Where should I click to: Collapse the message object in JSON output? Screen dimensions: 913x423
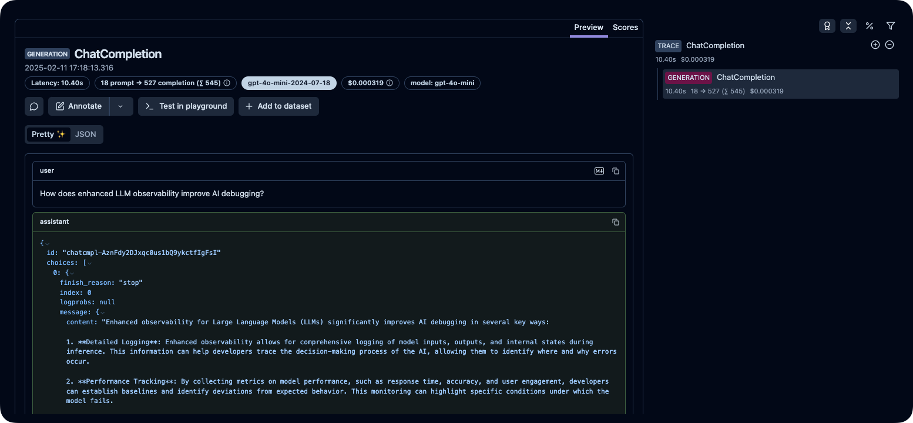click(102, 313)
